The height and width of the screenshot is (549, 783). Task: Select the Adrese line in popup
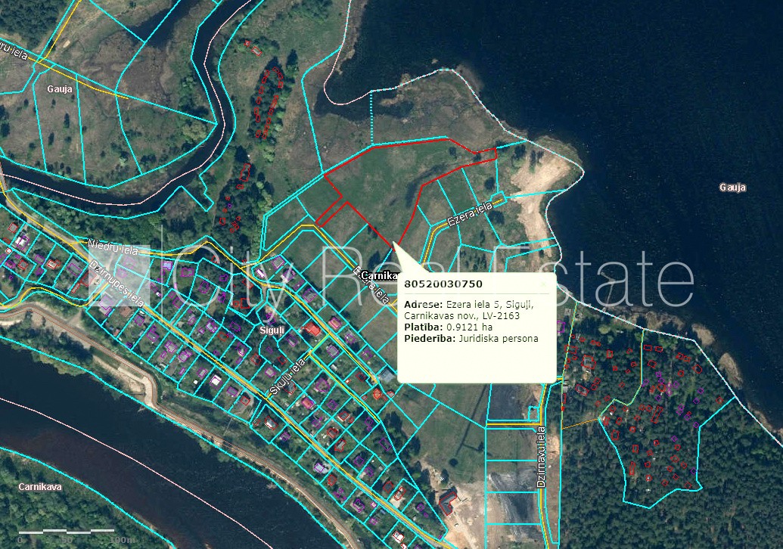click(x=469, y=305)
